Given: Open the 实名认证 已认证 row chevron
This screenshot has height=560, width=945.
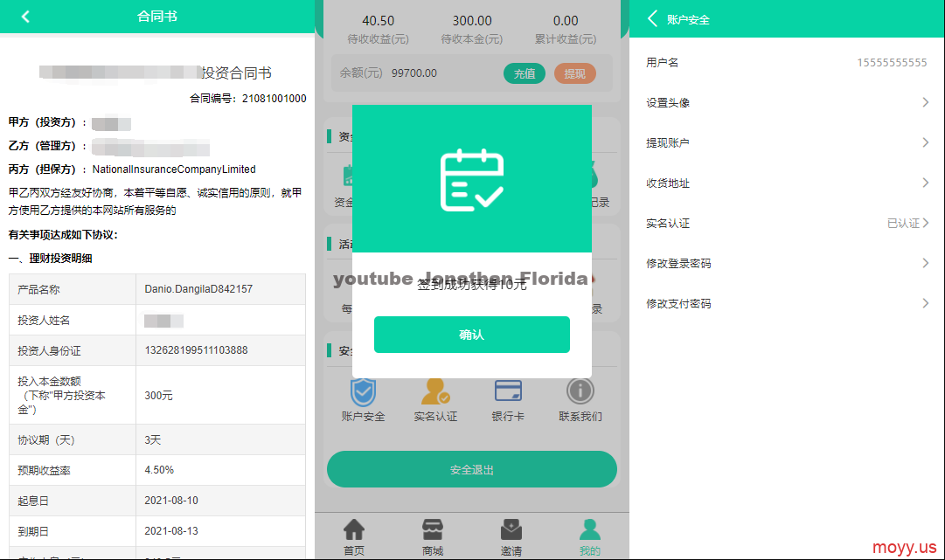Looking at the screenshot, I should 926,223.
